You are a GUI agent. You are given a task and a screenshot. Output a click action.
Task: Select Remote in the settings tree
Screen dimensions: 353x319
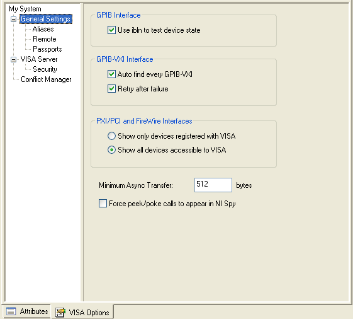(45, 39)
